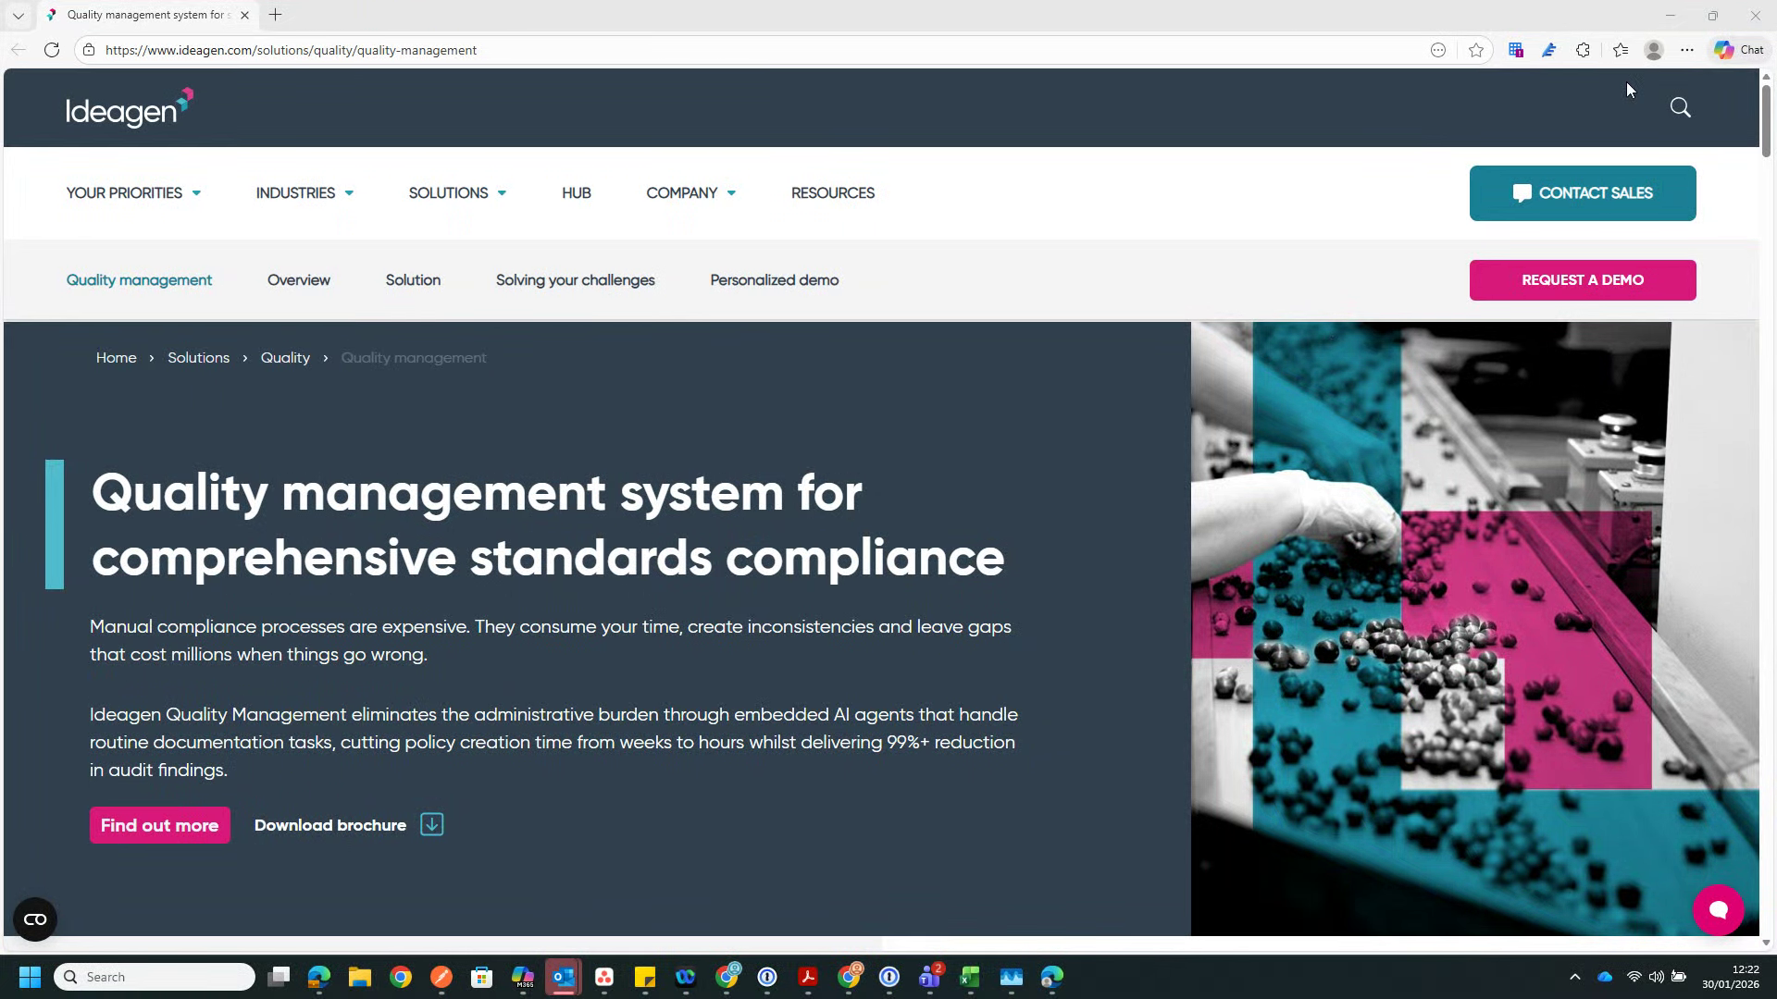
Task: Click the browser address bar URL
Action: [x=291, y=50]
